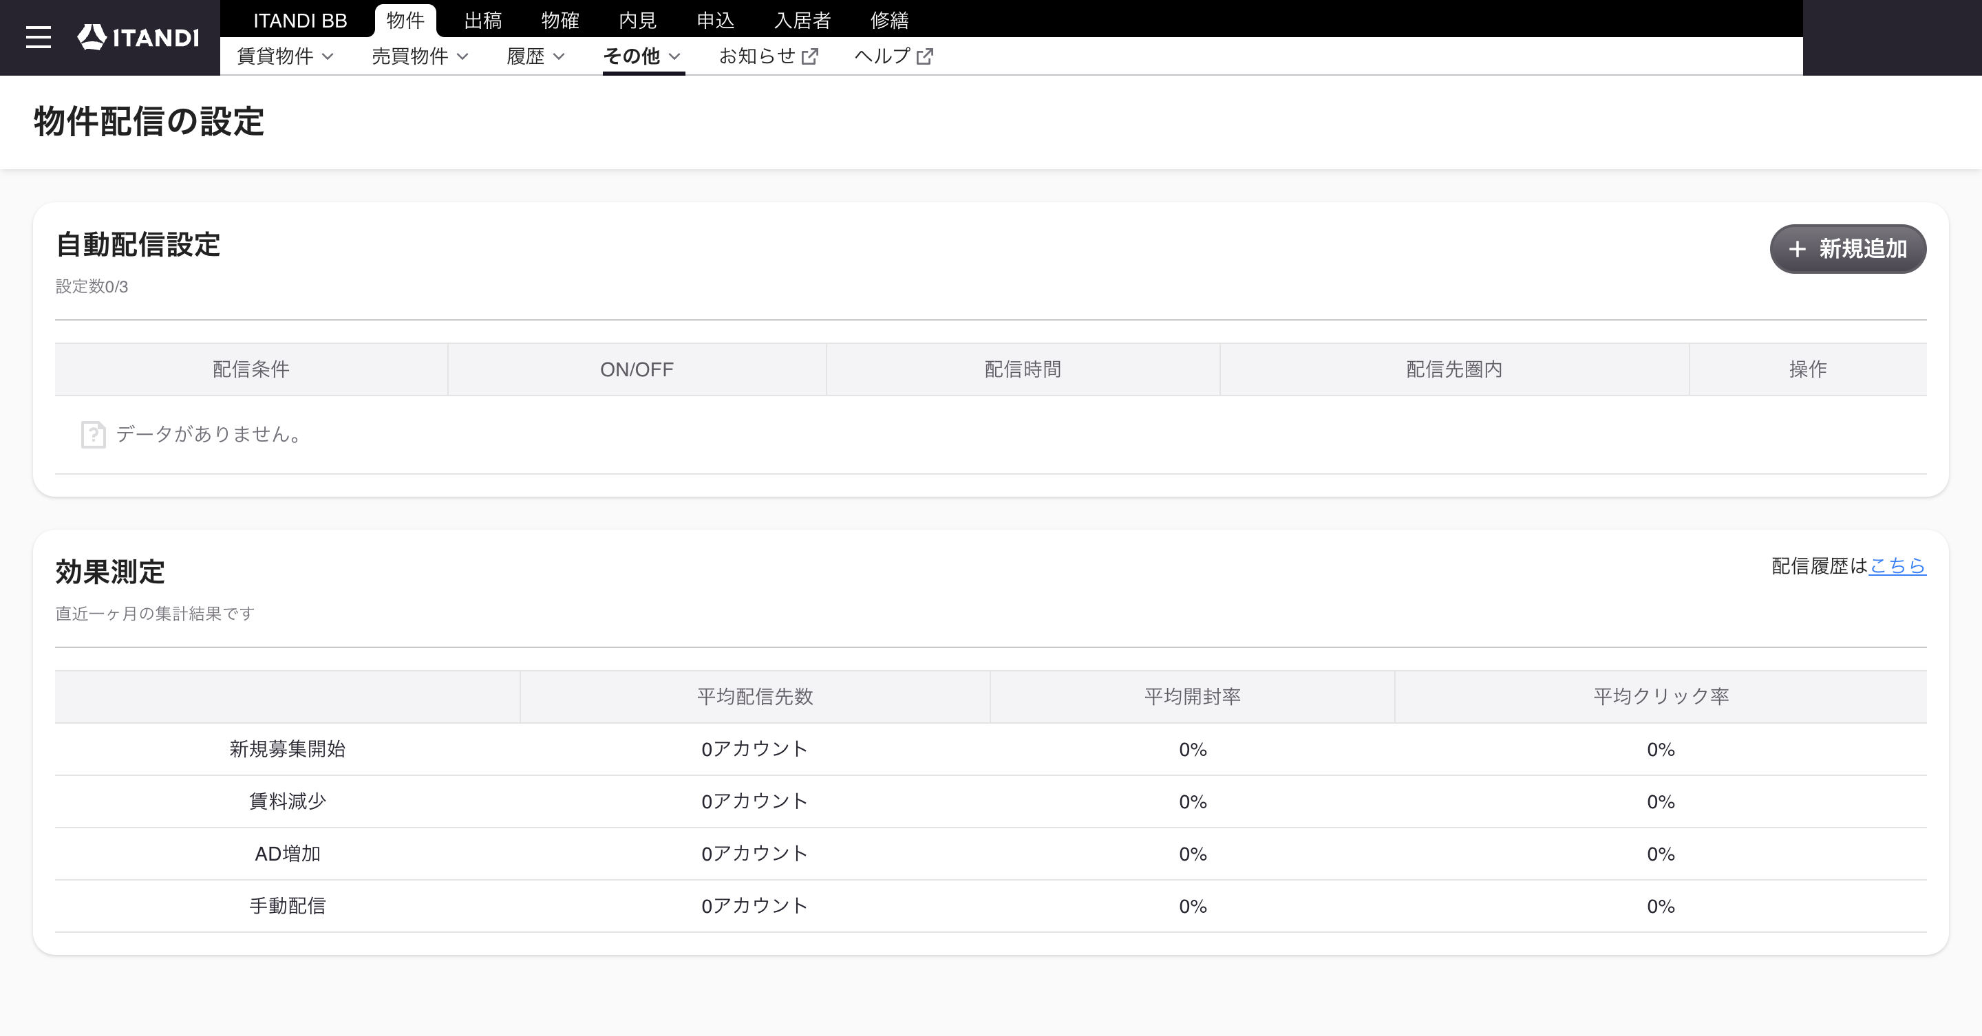Open the 内見 tab
This screenshot has height=1036, width=1982.
point(638,20)
